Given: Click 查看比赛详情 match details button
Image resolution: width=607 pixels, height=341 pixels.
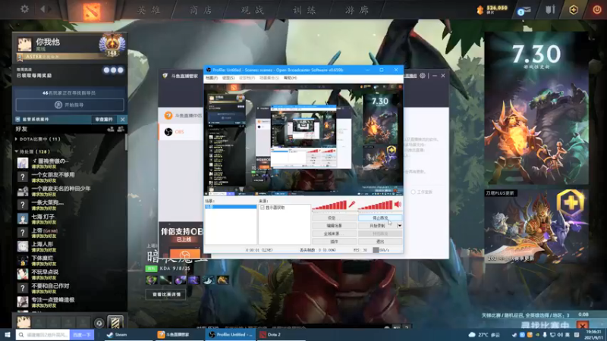Looking at the screenshot, I should [166, 295].
